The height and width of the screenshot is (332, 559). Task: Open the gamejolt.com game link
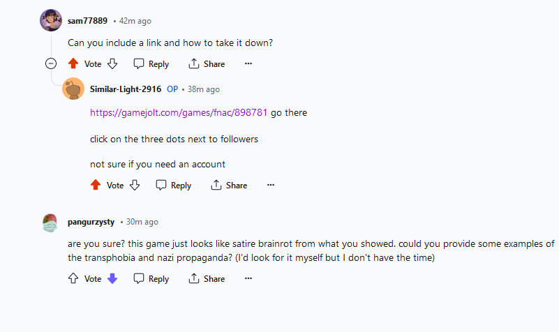179,112
